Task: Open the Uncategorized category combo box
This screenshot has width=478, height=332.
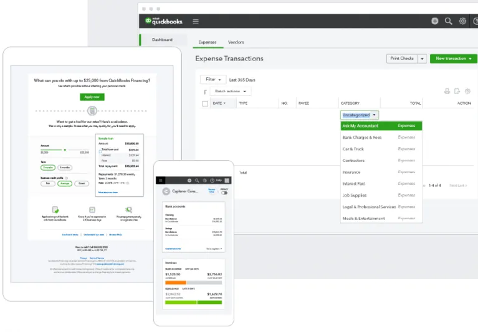Action: 360,115
